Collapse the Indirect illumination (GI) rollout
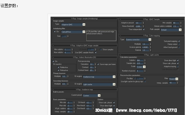 53,57
